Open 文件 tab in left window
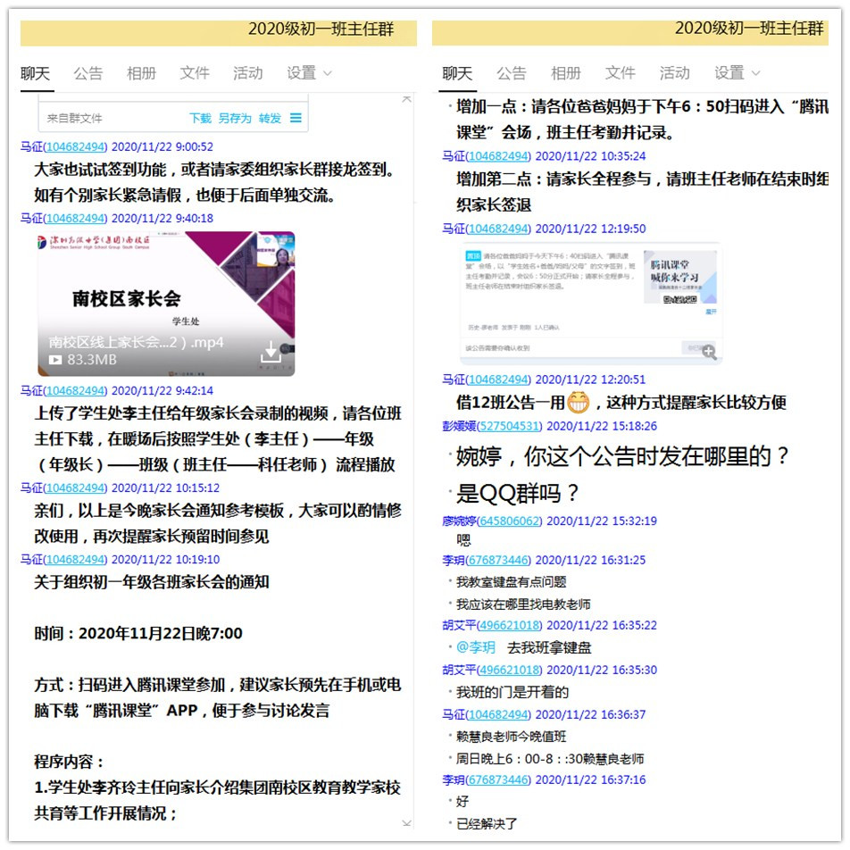850x850 pixels. tap(195, 73)
